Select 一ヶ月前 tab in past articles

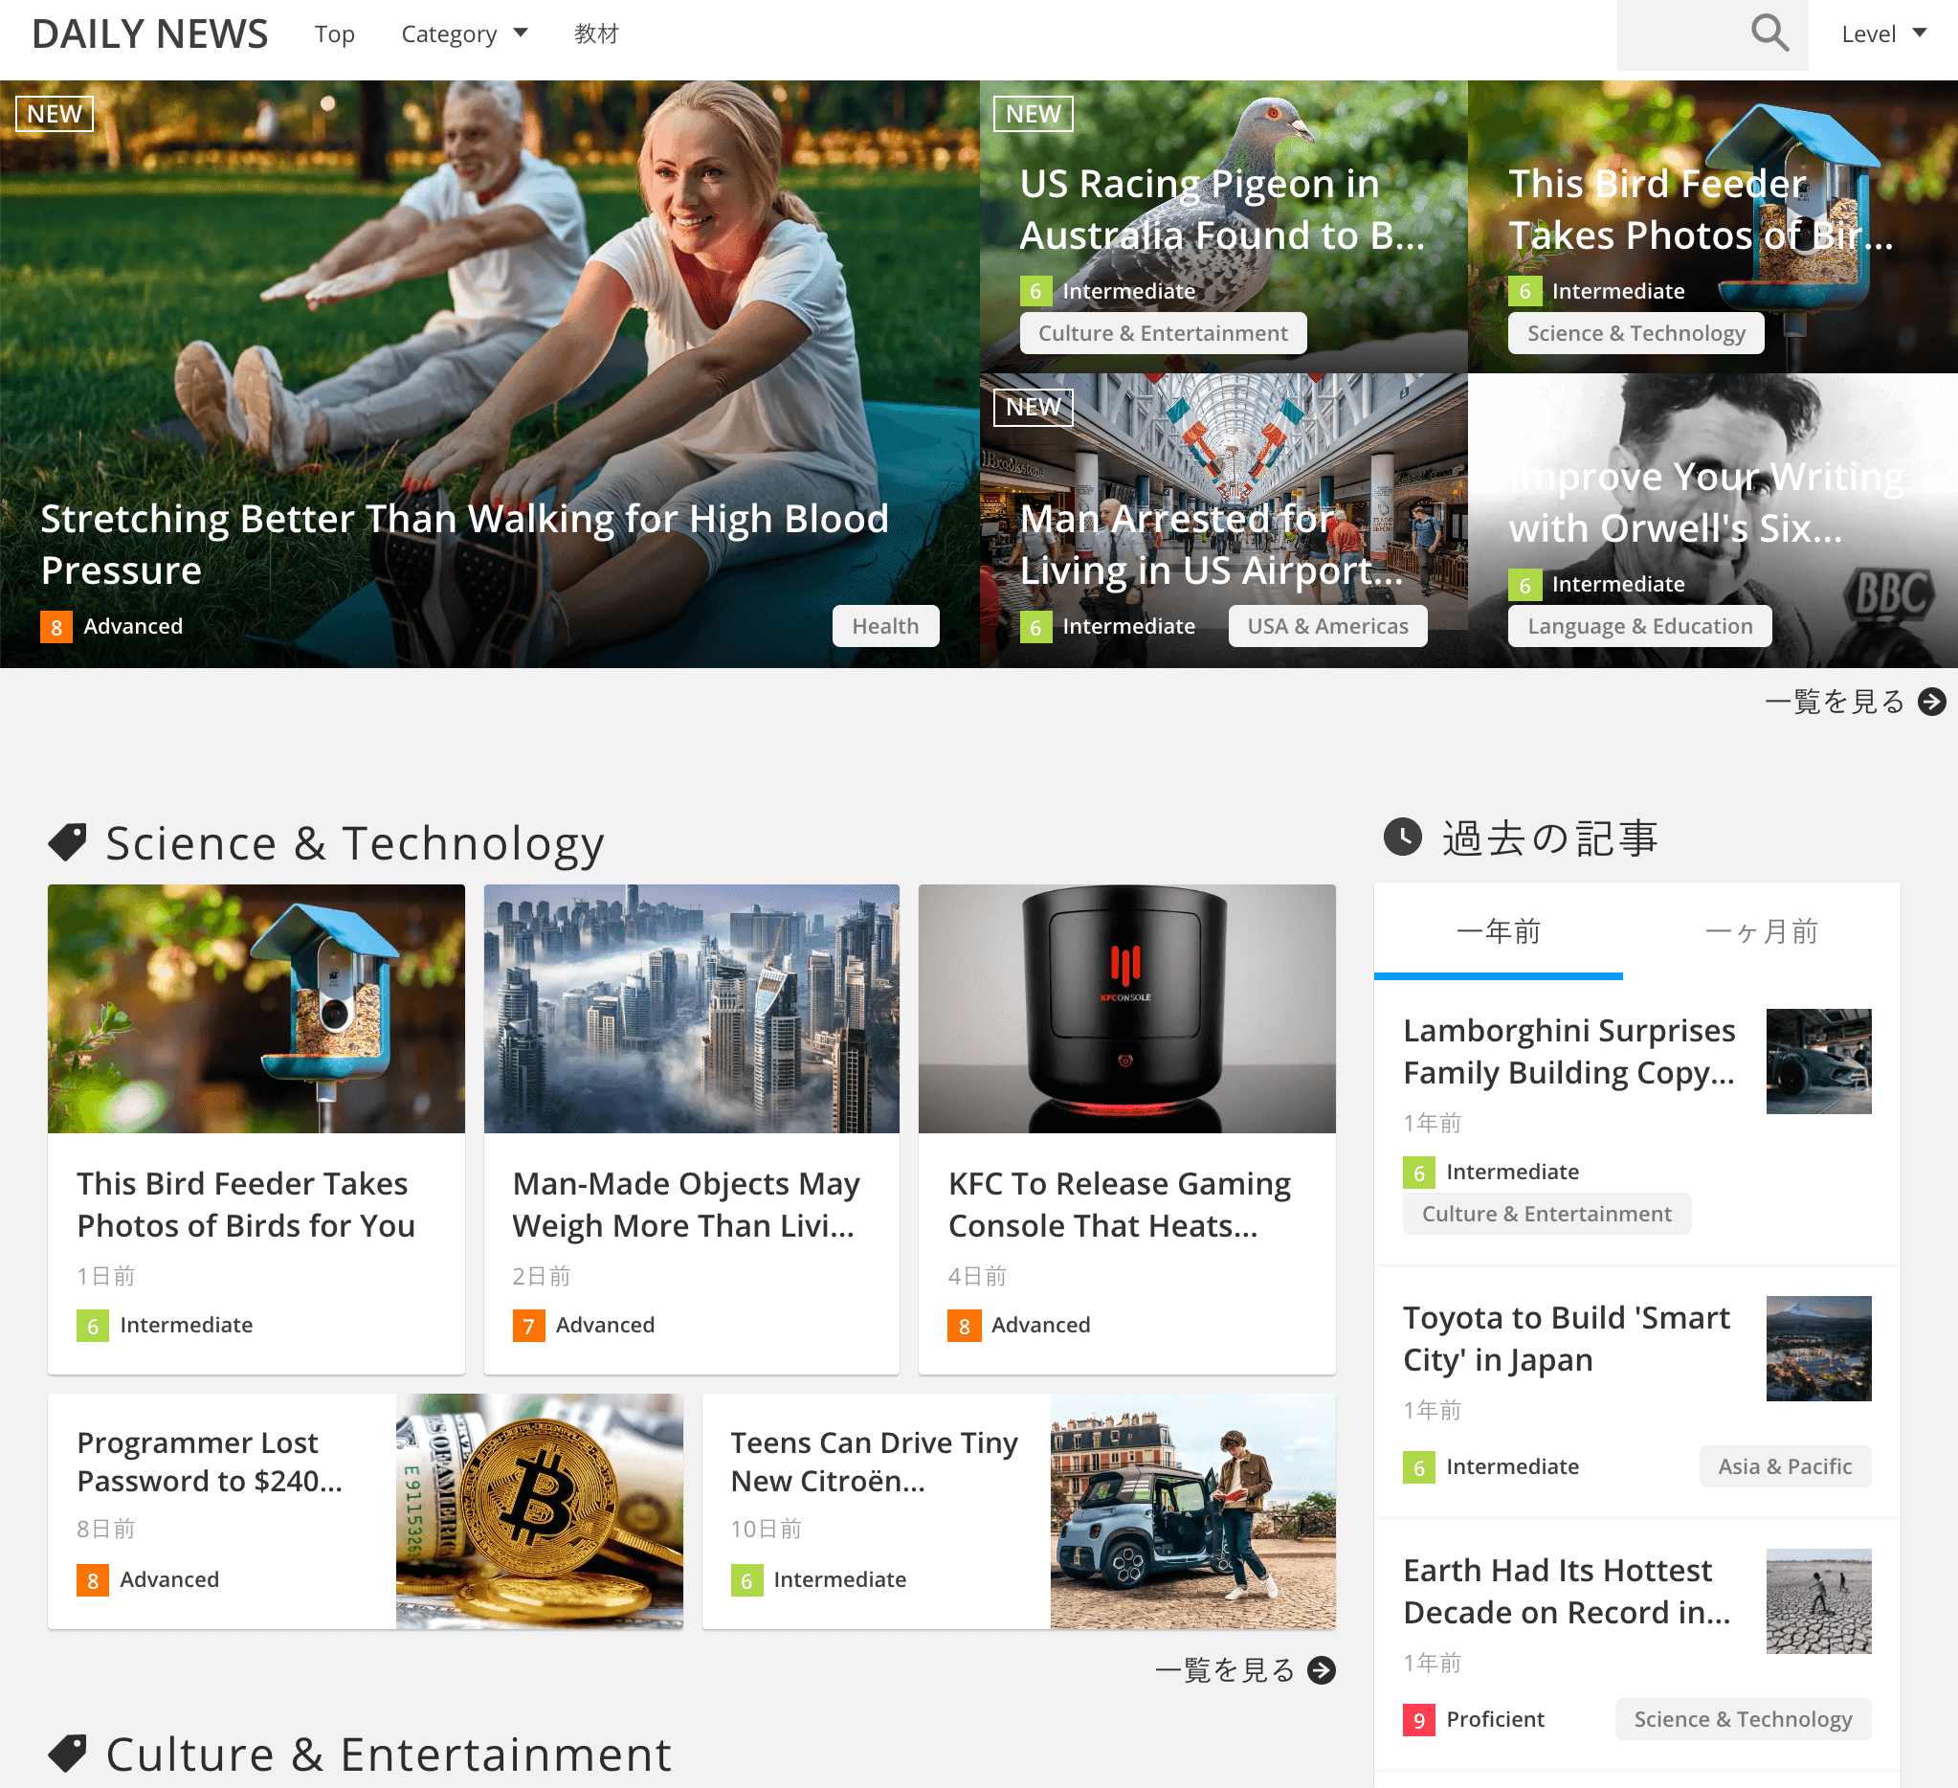point(1762,931)
